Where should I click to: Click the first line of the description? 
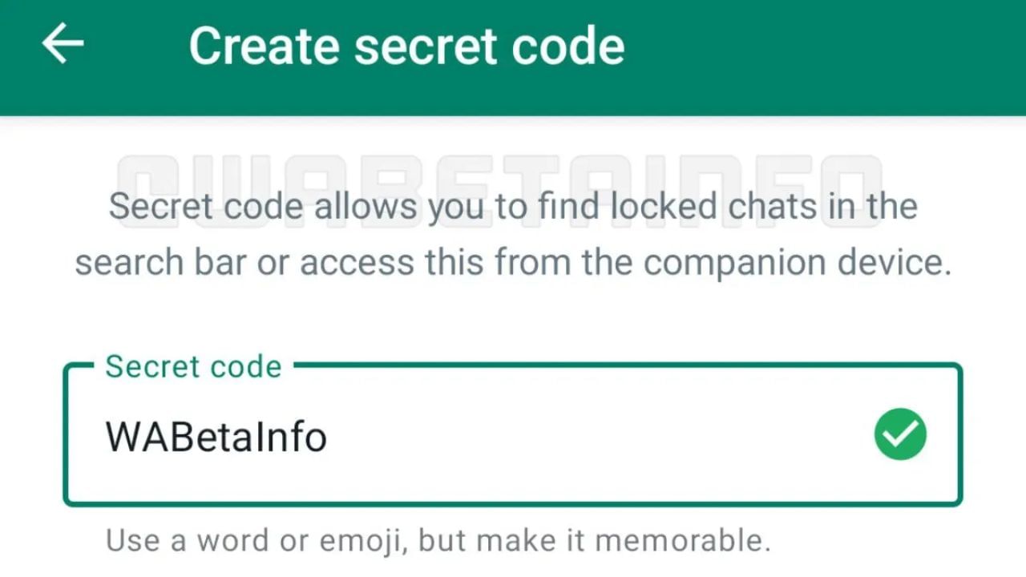click(x=513, y=207)
